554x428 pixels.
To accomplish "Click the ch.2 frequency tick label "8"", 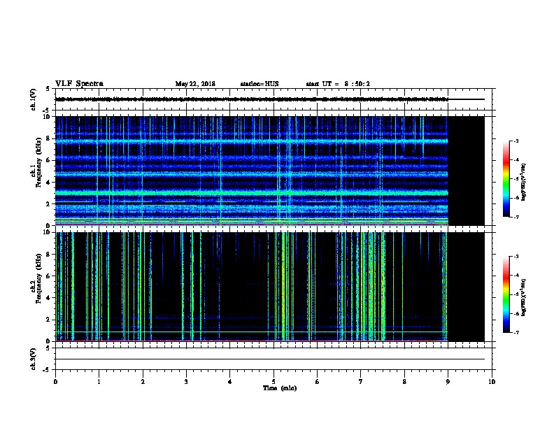I will click(48, 255).
